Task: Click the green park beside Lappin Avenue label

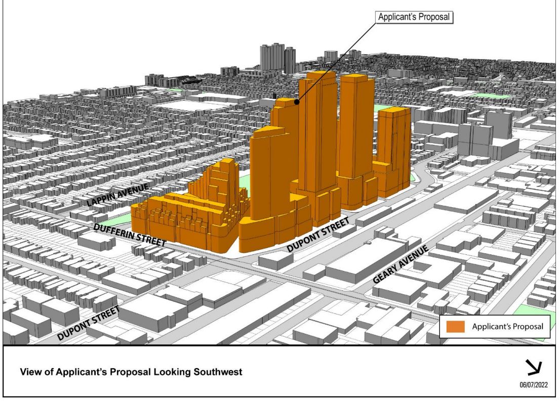Action: pos(116,221)
